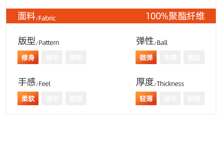Click the 100%聚酯纤维 fabric composition text
This screenshot has height=143, width=222.
[x=175, y=16]
